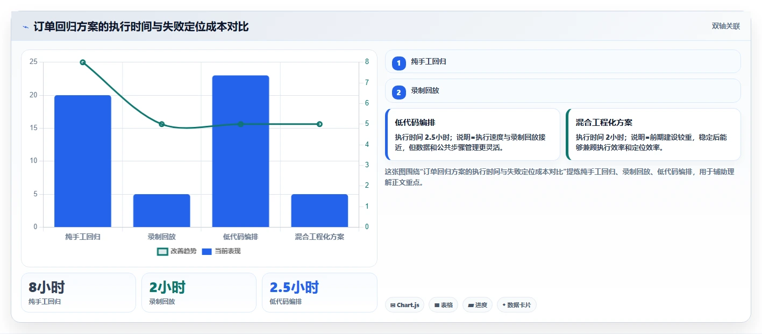Click the 混合工程化方案 bar in the chart
Viewport: 762px width, 334px height.
pyautogui.click(x=319, y=210)
